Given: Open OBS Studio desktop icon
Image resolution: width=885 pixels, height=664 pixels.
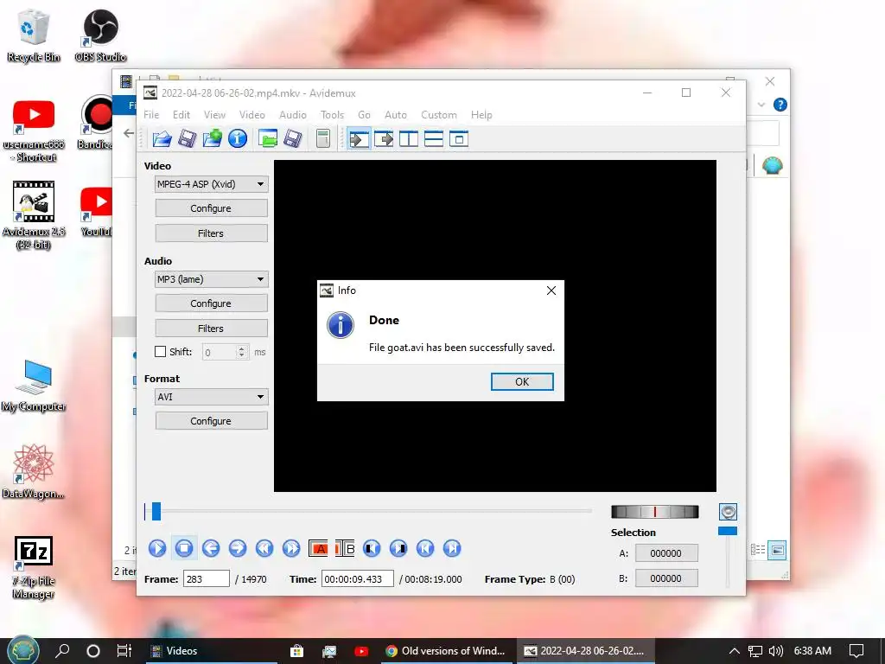Looking at the screenshot, I should (100, 35).
